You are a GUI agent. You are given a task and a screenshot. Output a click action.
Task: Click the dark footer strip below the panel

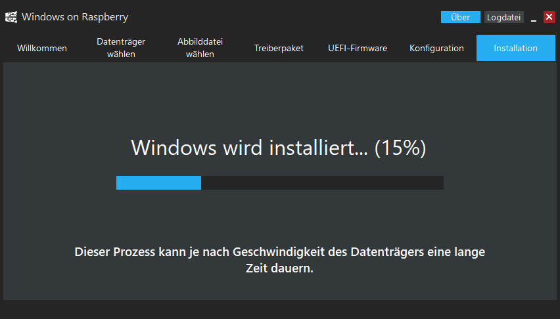point(280,309)
